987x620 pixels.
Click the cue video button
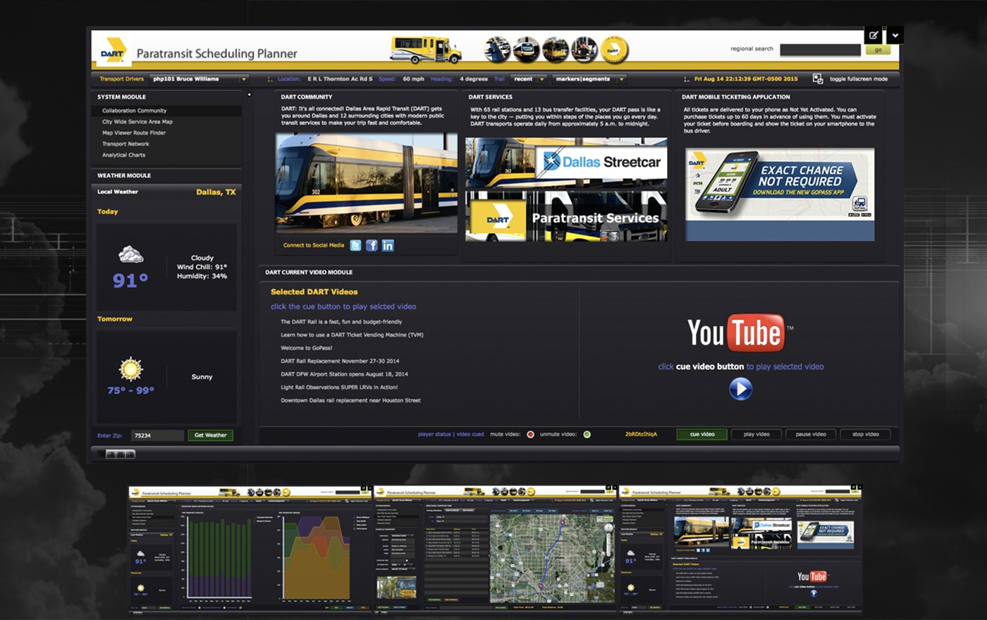pyautogui.click(x=701, y=435)
